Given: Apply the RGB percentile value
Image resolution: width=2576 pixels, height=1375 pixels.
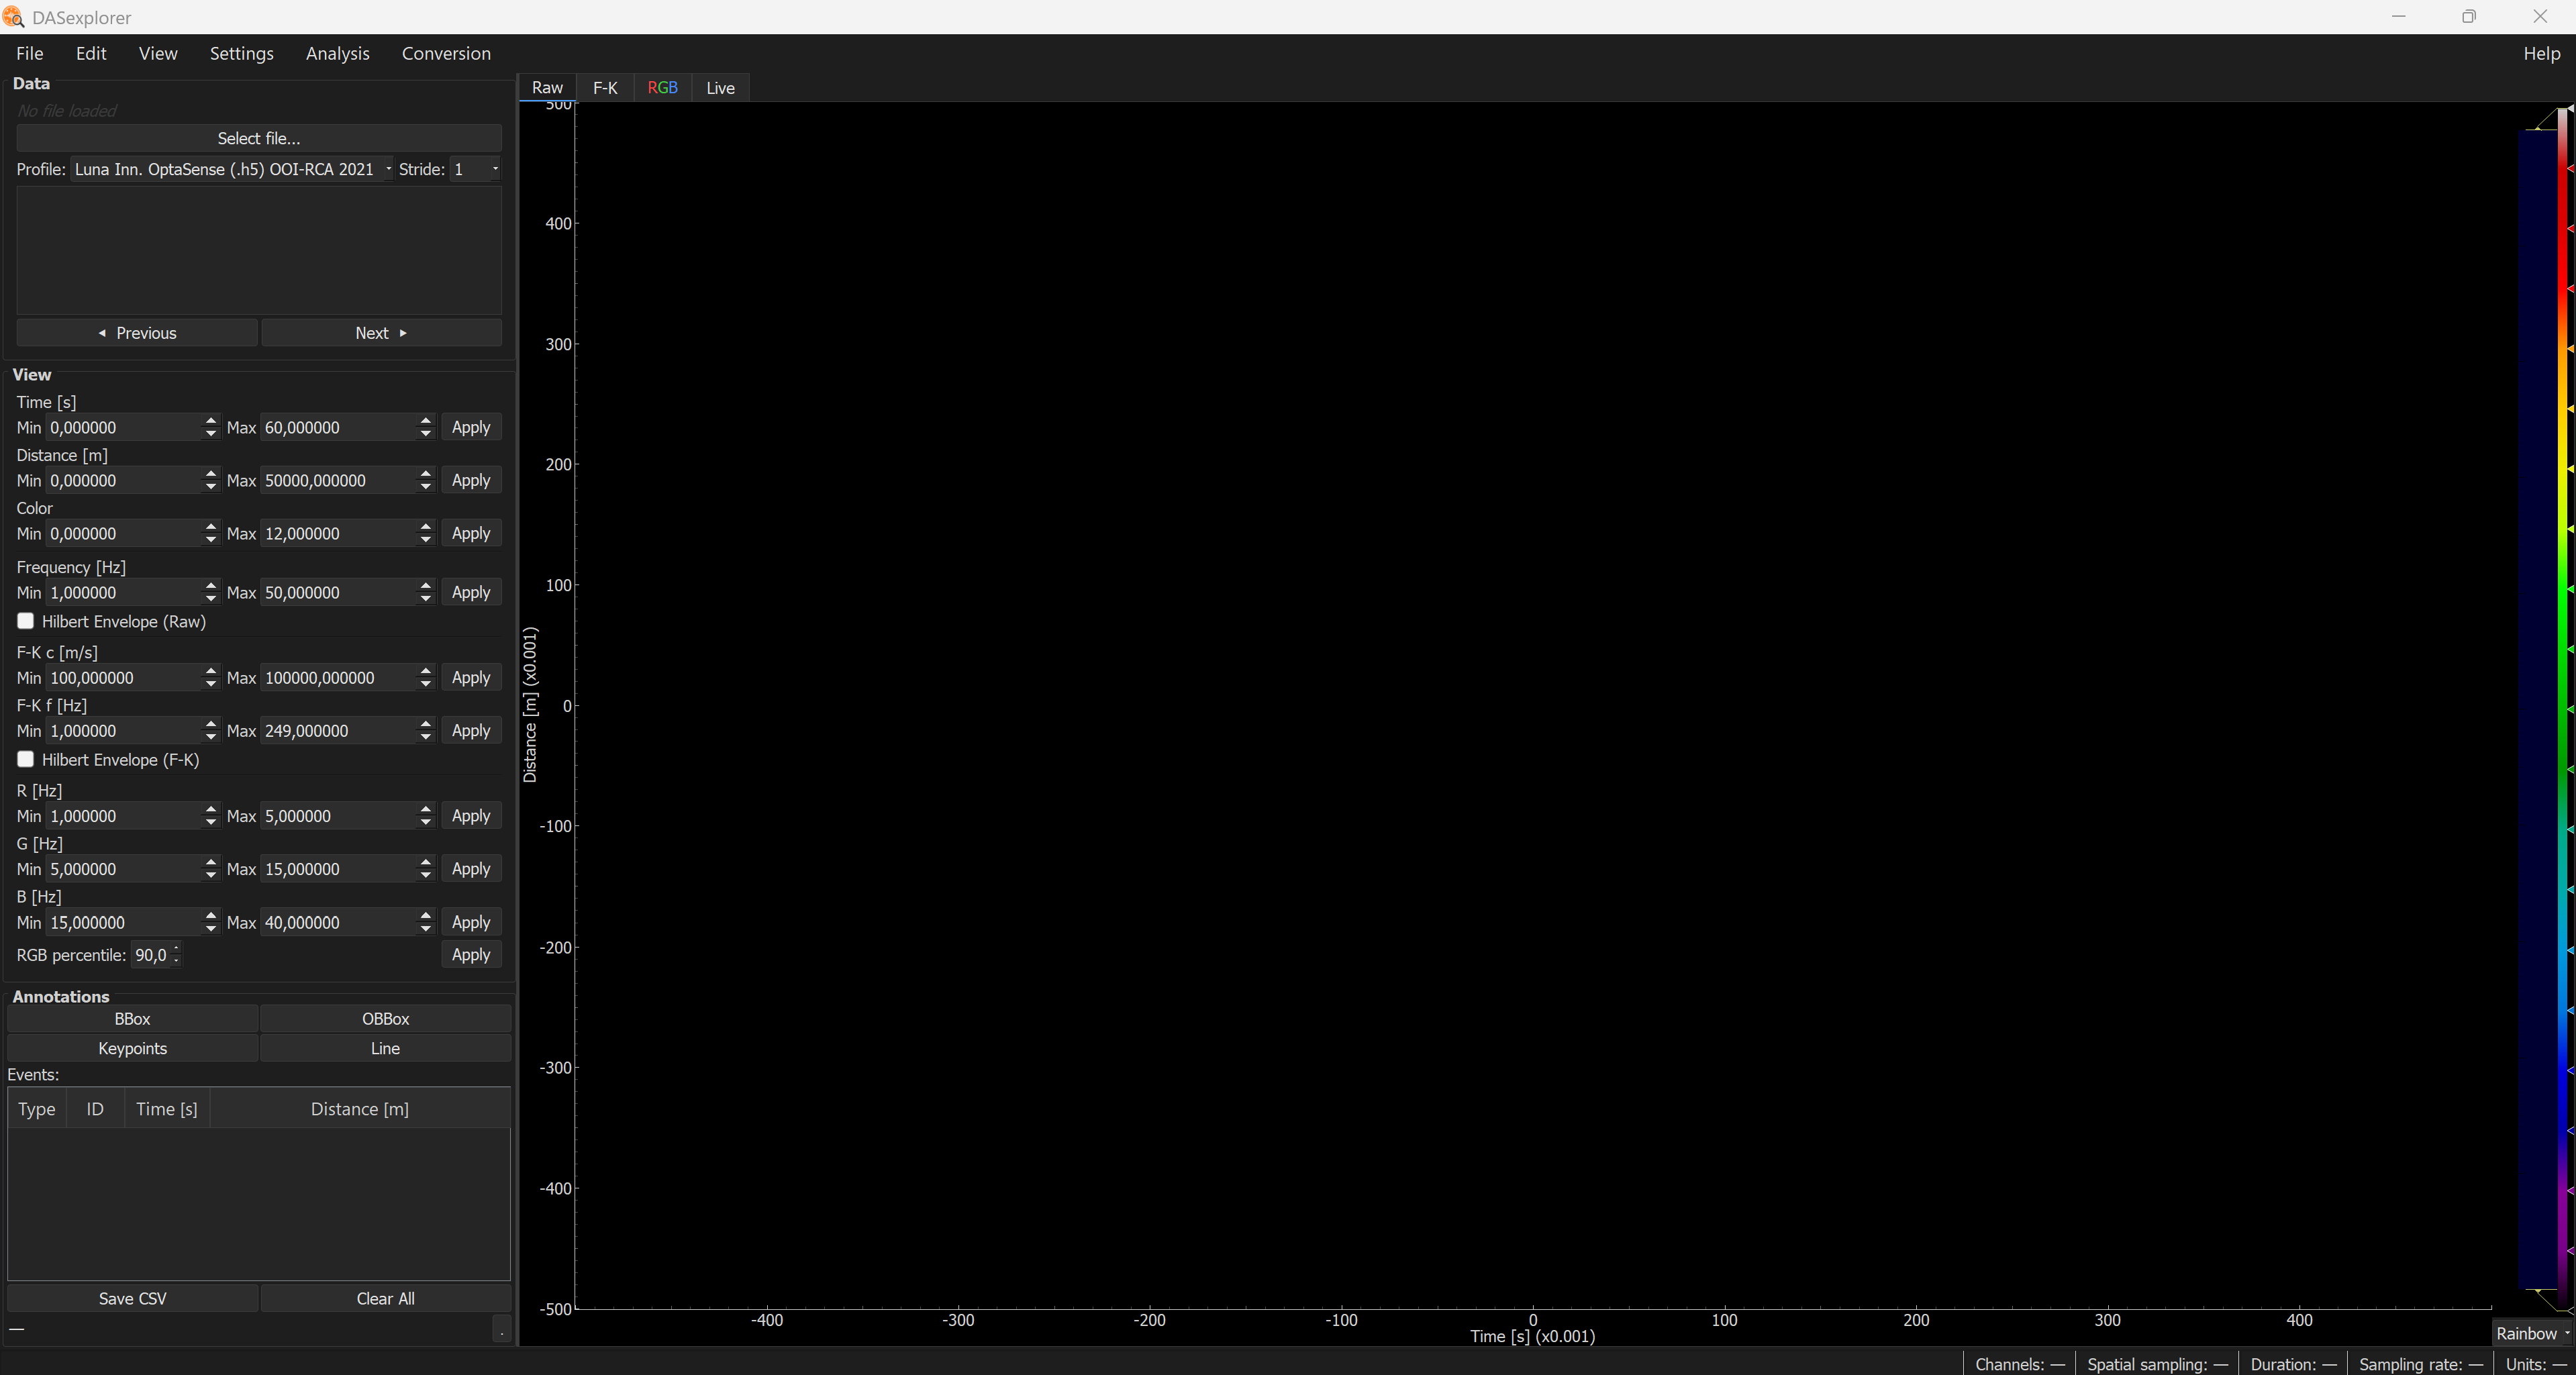Looking at the screenshot, I should point(471,955).
